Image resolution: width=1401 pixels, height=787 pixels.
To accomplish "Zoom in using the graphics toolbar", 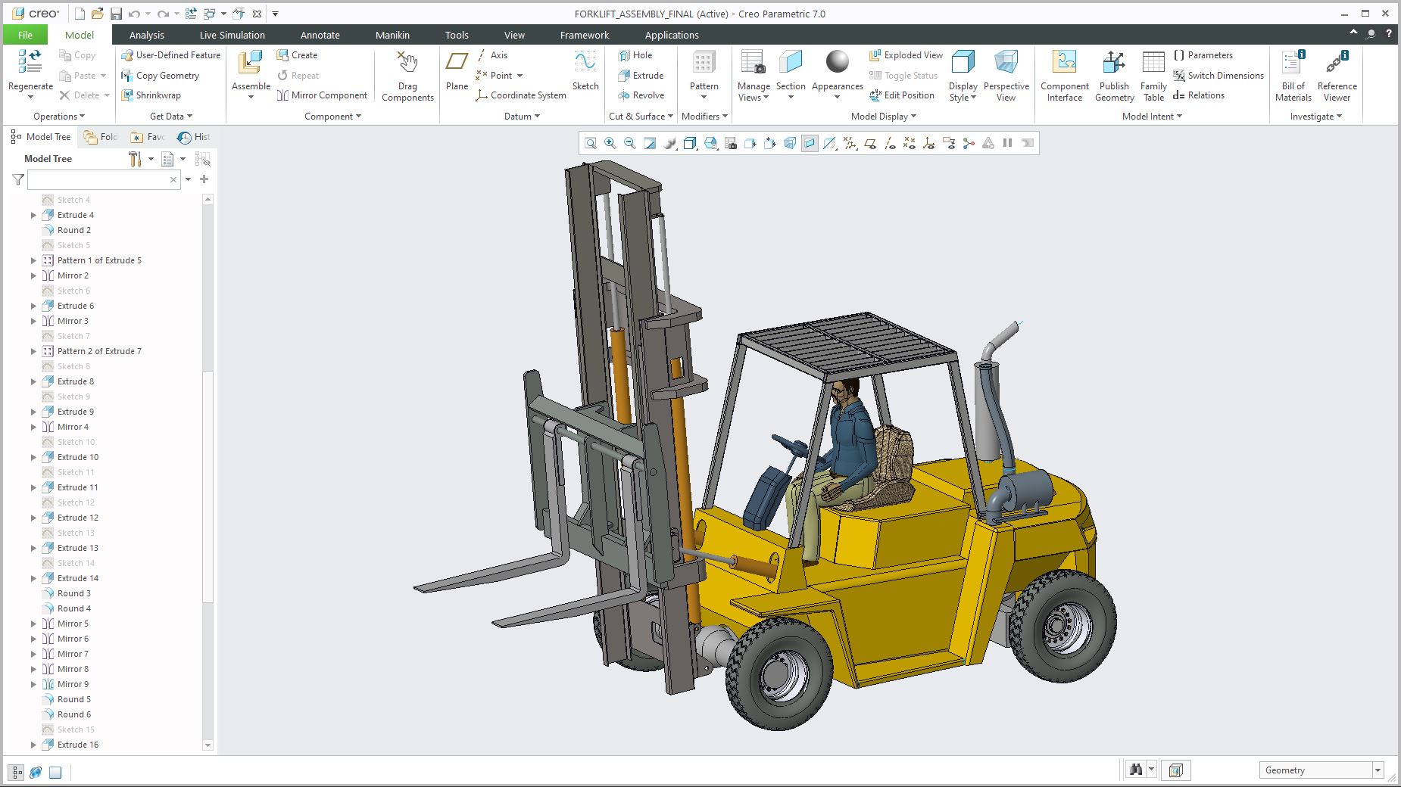I will pyautogui.click(x=610, y=144).
